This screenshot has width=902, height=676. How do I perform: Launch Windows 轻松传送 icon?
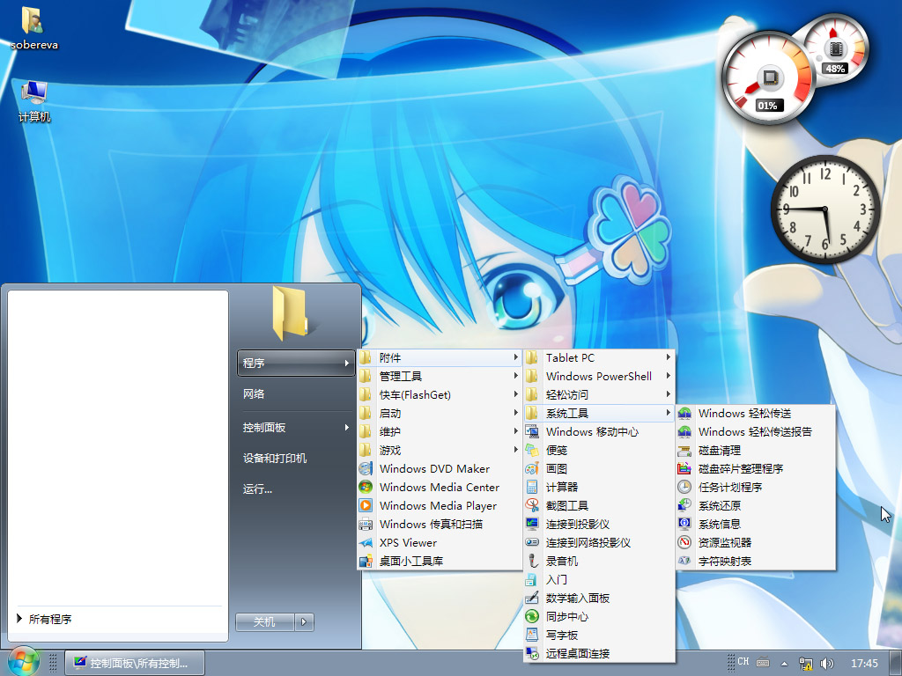point(684,414)
